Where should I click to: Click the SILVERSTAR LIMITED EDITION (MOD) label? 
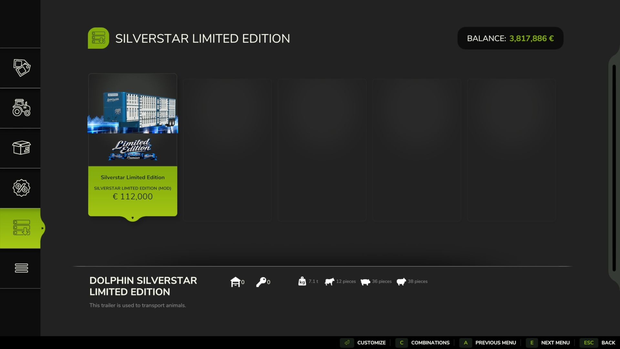click(x=133, y=188)
